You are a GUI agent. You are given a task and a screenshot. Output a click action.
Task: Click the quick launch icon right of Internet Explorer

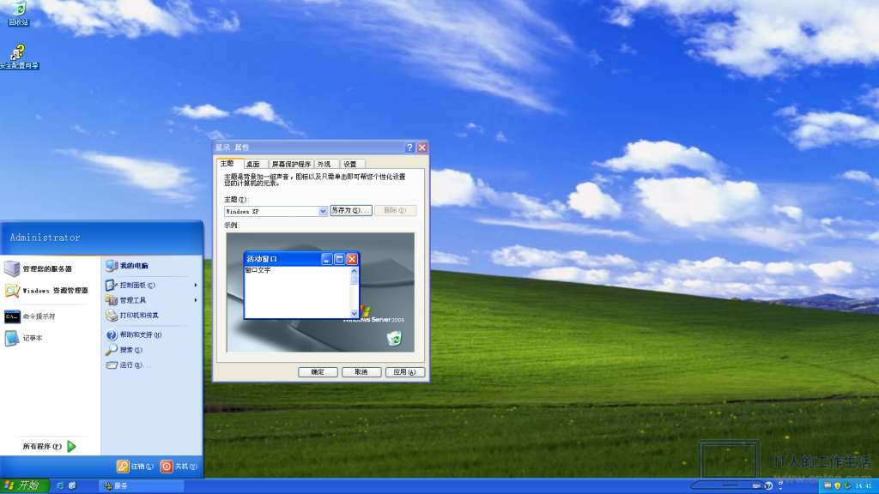click(72, 485)
